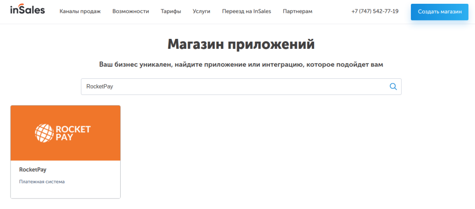This screenshot has width=475, height=209.
Task: Click the inSales logo
Action: 27,9
